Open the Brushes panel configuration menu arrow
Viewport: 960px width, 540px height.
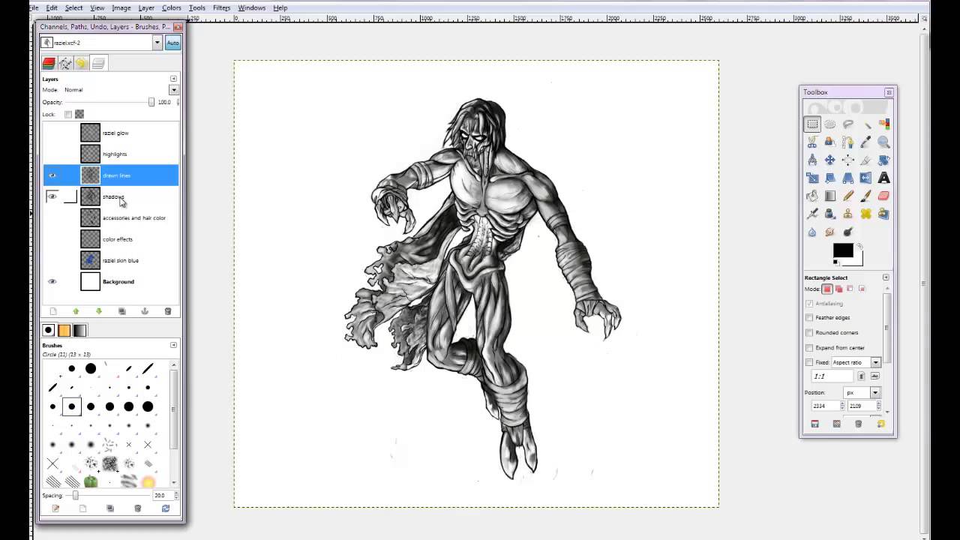(173, 345)
